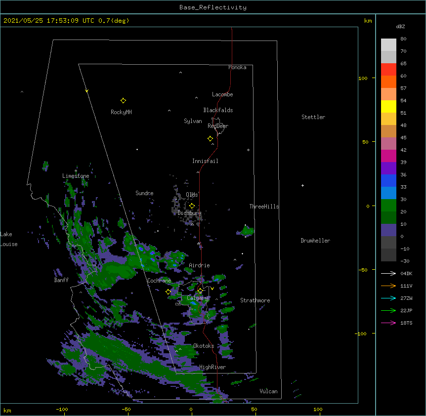Pick the slate purple 10-0 dBZ swatch
The width and height of the screenshot is (426, 416).
click(x=388, y=230)
